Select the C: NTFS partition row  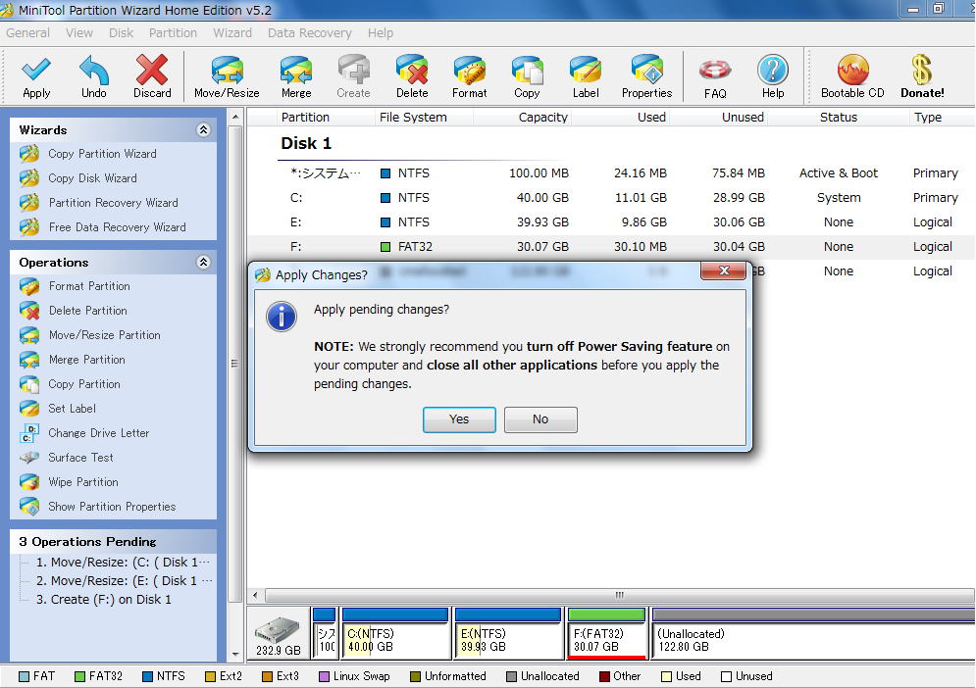612,197
